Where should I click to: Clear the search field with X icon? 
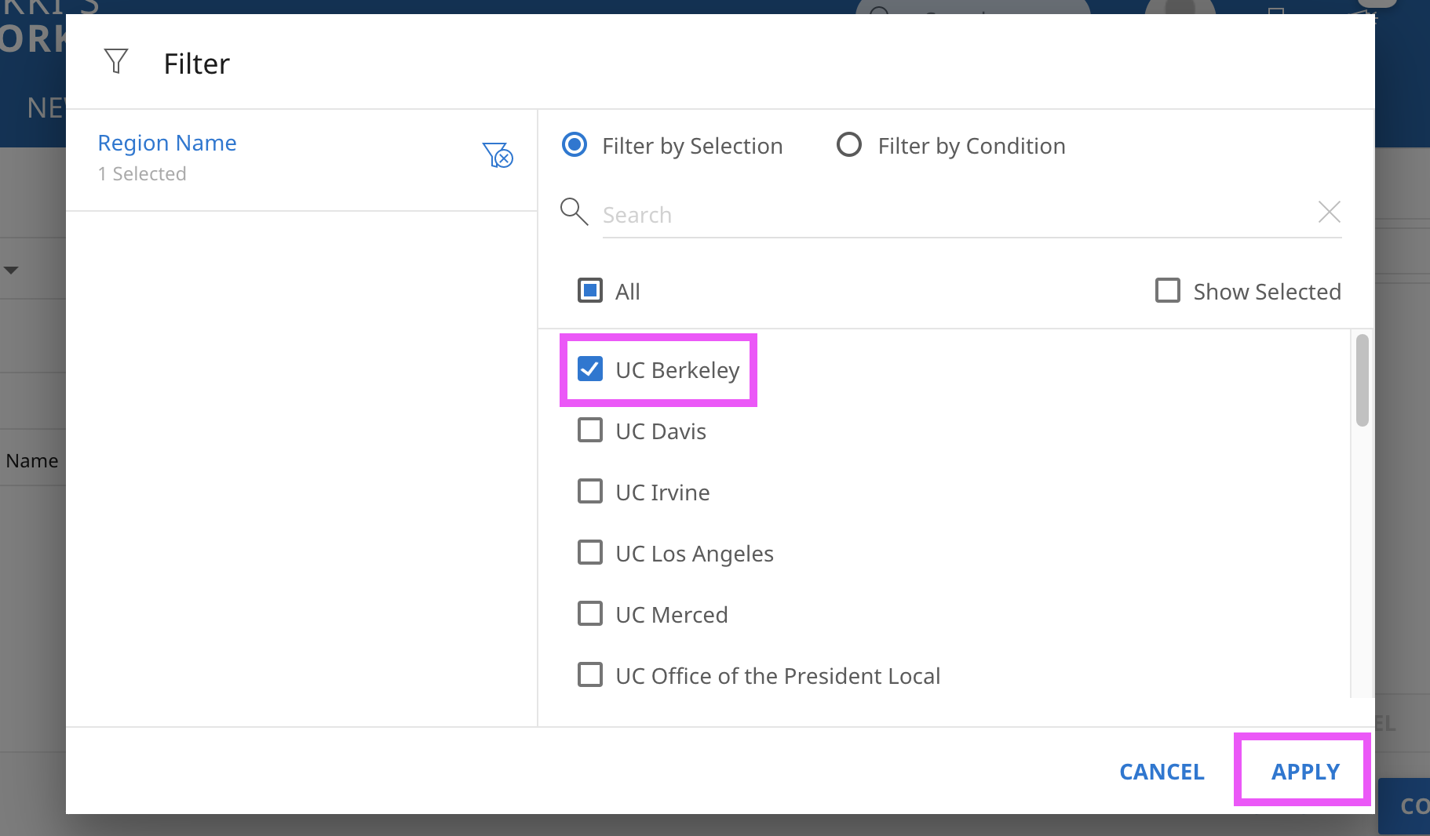(x=1329, y=212)
